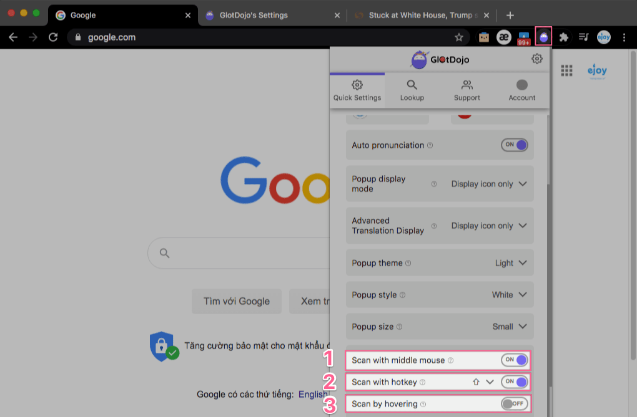Click the help icon beside Popup size
637x417 pixels.
(399, 327)
